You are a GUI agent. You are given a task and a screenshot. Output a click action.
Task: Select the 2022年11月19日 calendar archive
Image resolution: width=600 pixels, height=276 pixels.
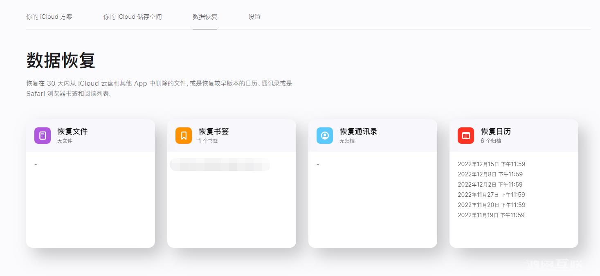(x=491, y=215)
